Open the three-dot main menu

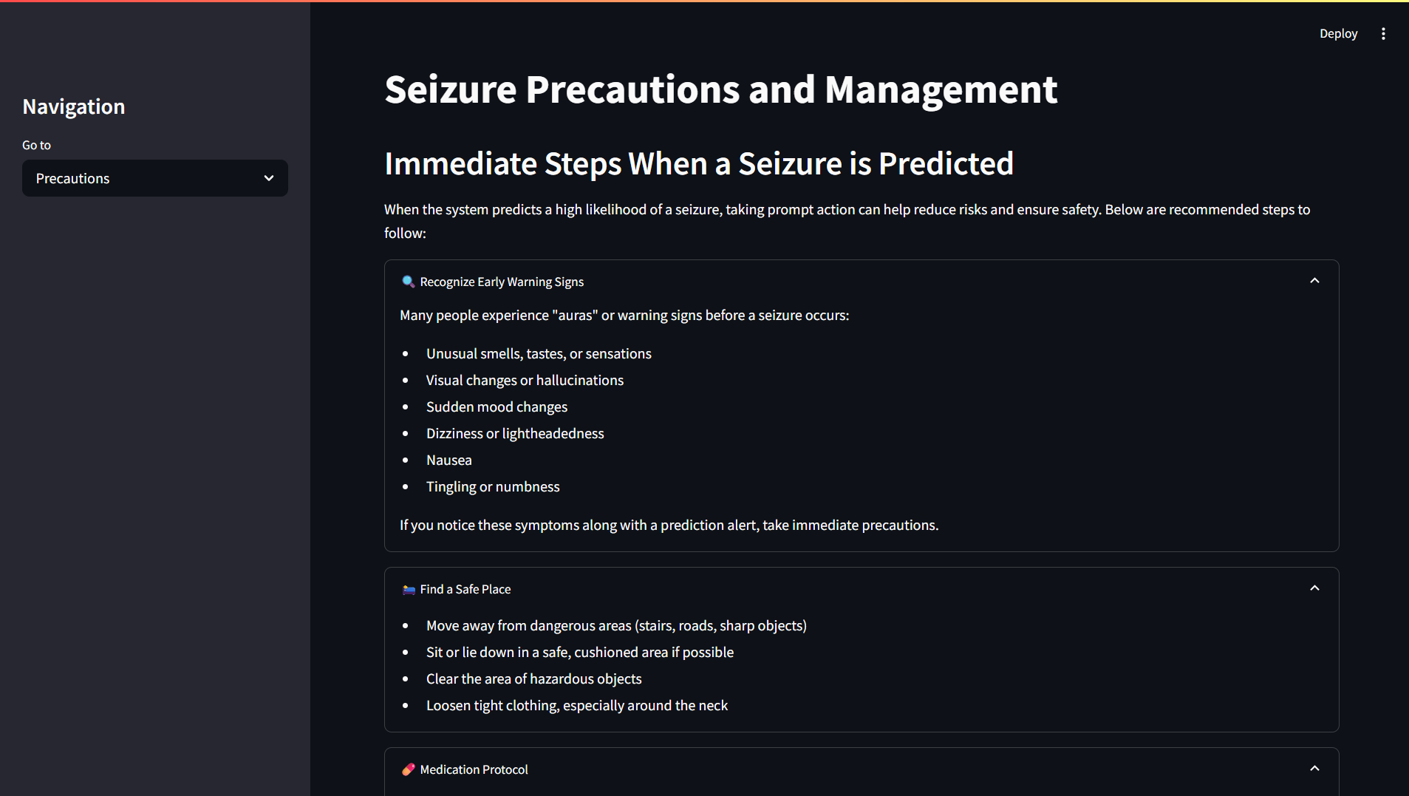(1383, 34)
